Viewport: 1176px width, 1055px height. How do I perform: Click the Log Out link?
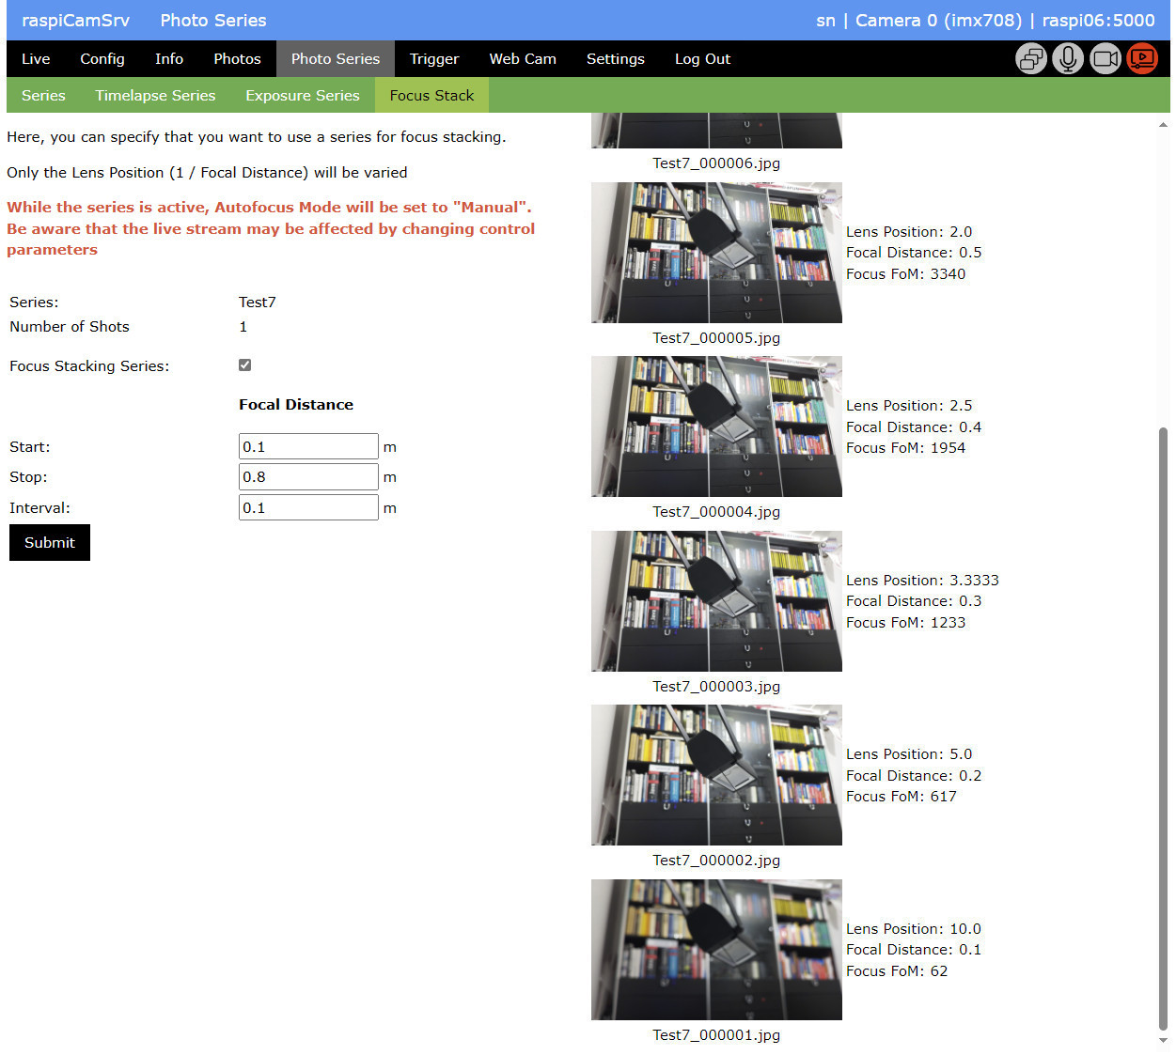tap(701, 59)
